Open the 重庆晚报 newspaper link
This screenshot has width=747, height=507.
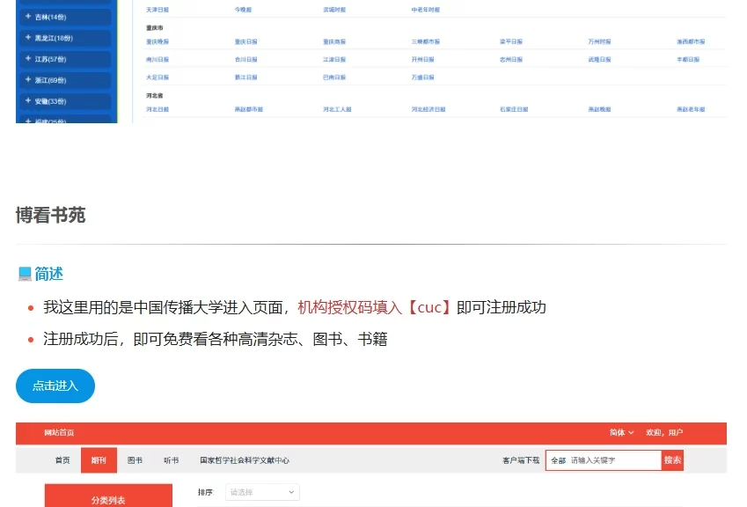[x=157, y=42]
